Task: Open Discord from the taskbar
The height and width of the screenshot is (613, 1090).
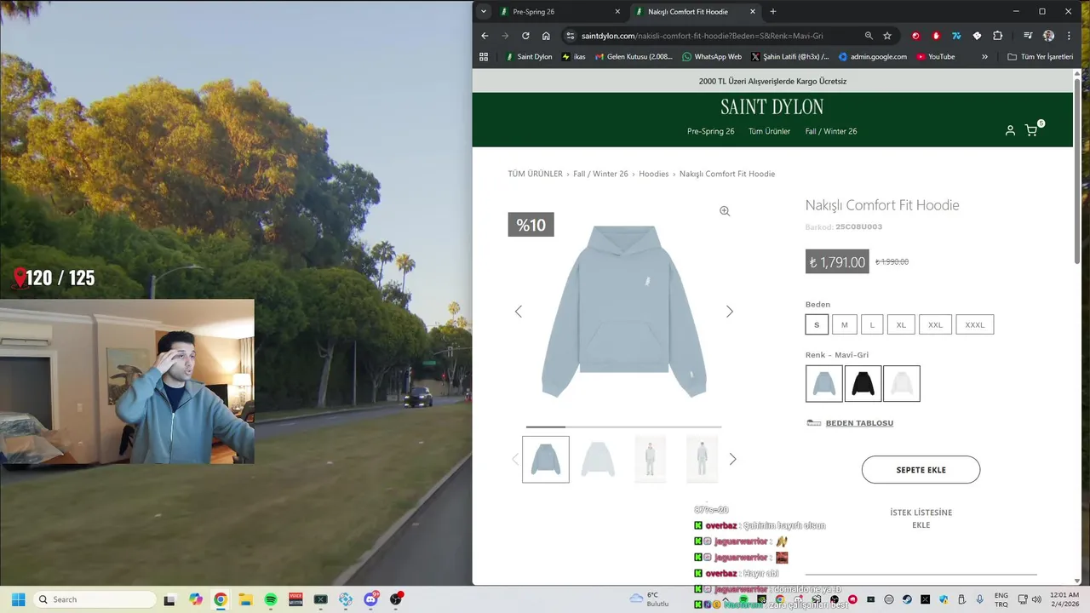Action: pyautogui.click(x=371, y=599)
